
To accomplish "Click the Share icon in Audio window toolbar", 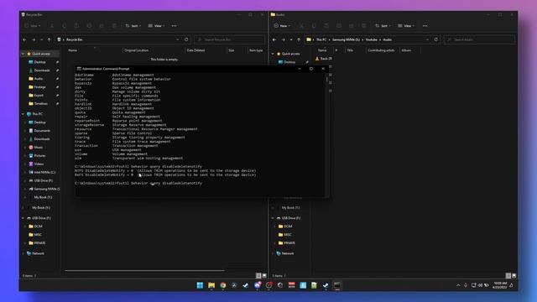I will coord(351,26).
